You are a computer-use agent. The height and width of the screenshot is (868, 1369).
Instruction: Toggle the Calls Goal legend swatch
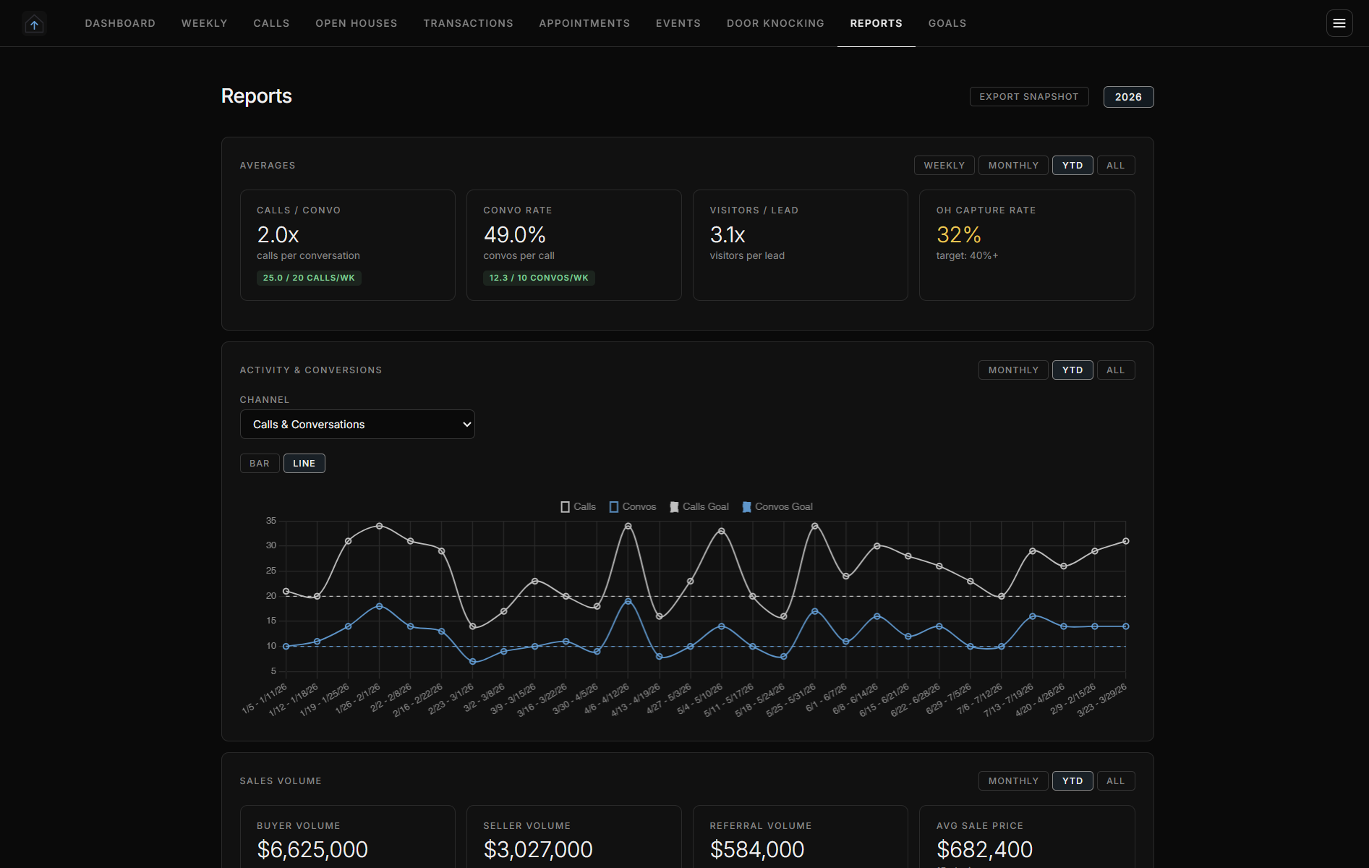(674, 507)
